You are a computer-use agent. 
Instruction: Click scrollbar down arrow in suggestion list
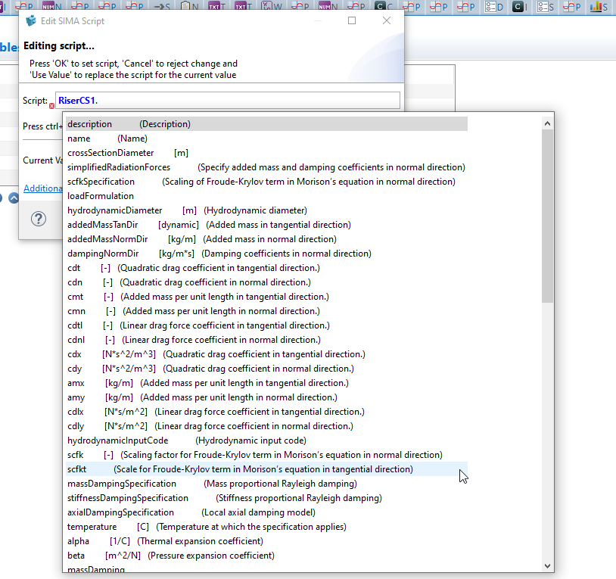coord(548,565)
